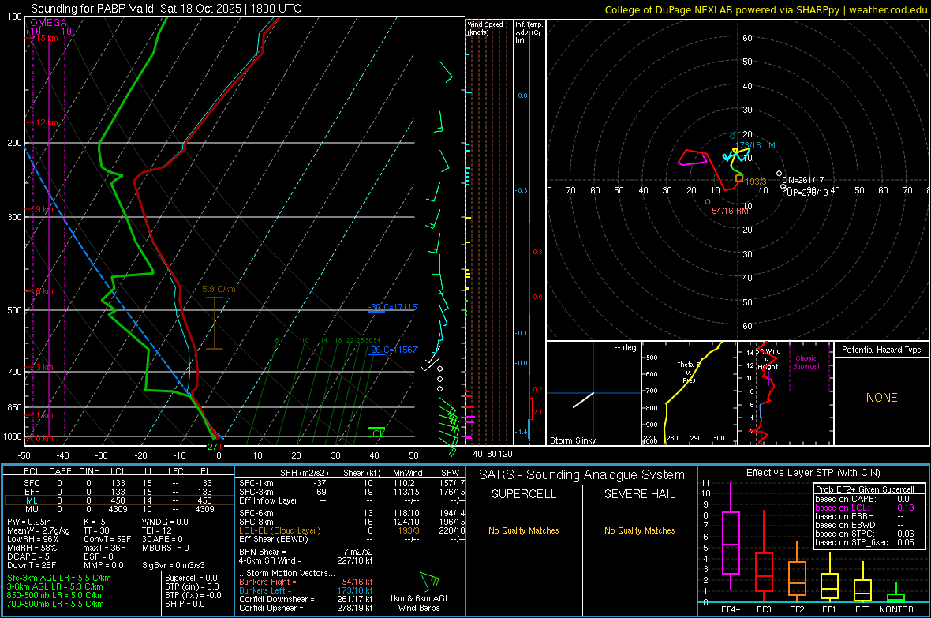Click the 'TT = 38' index value
Viewport: 931px width, 618px height.
tap(96, 530)
